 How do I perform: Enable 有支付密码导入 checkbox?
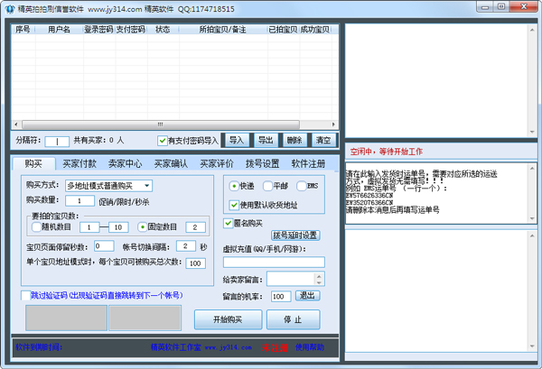coord(163,141)
